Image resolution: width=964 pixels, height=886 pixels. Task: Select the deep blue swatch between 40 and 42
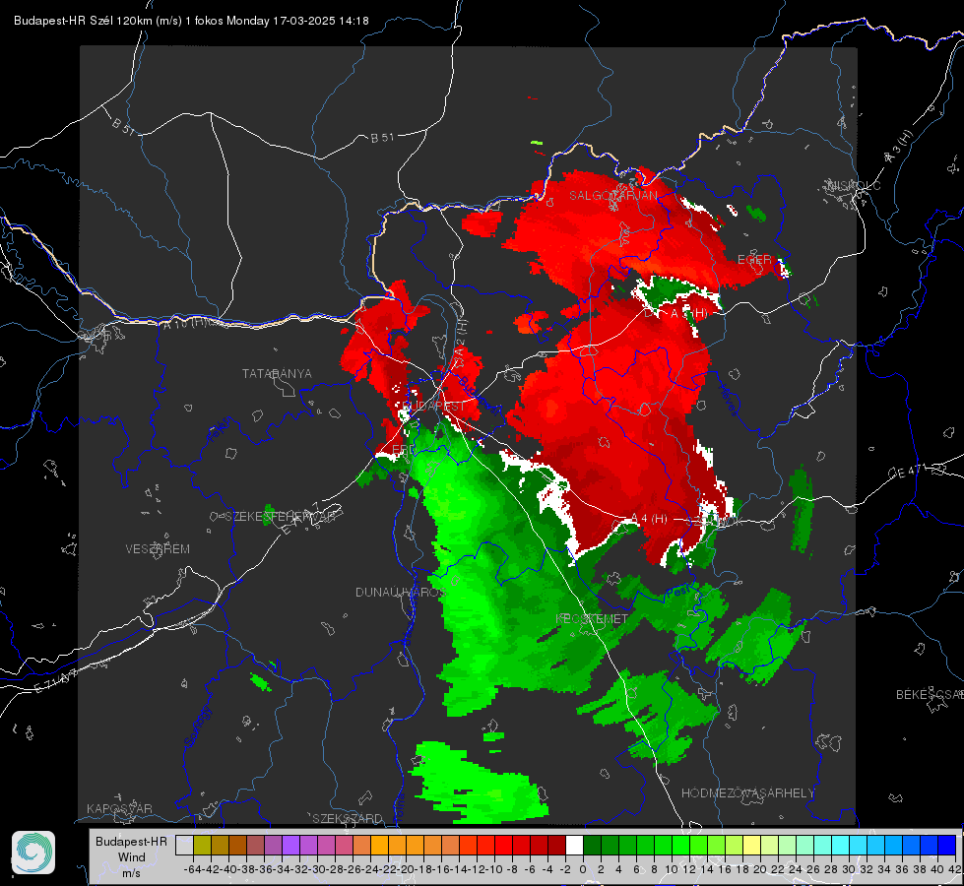[x=947, y=845]
